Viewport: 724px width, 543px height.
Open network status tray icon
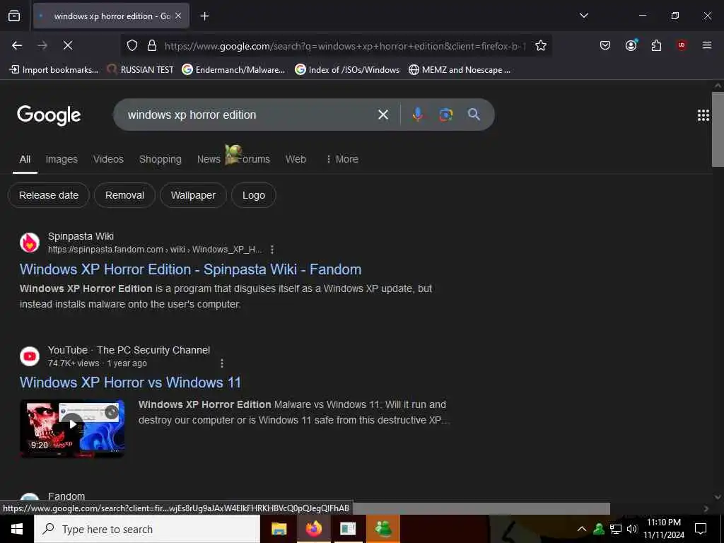[616, 529]
